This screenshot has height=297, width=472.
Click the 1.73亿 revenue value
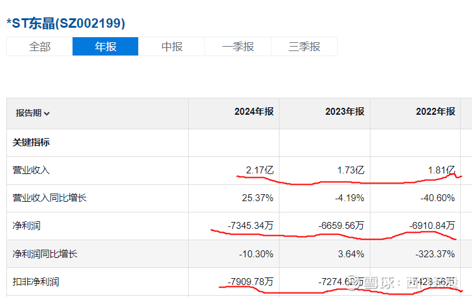351,170
